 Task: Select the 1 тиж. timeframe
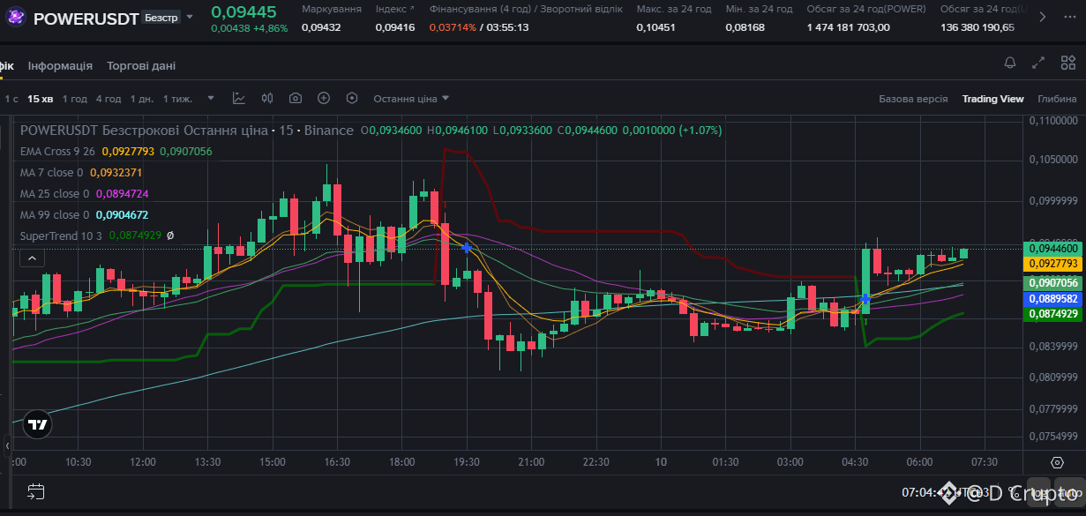[178, 99]
